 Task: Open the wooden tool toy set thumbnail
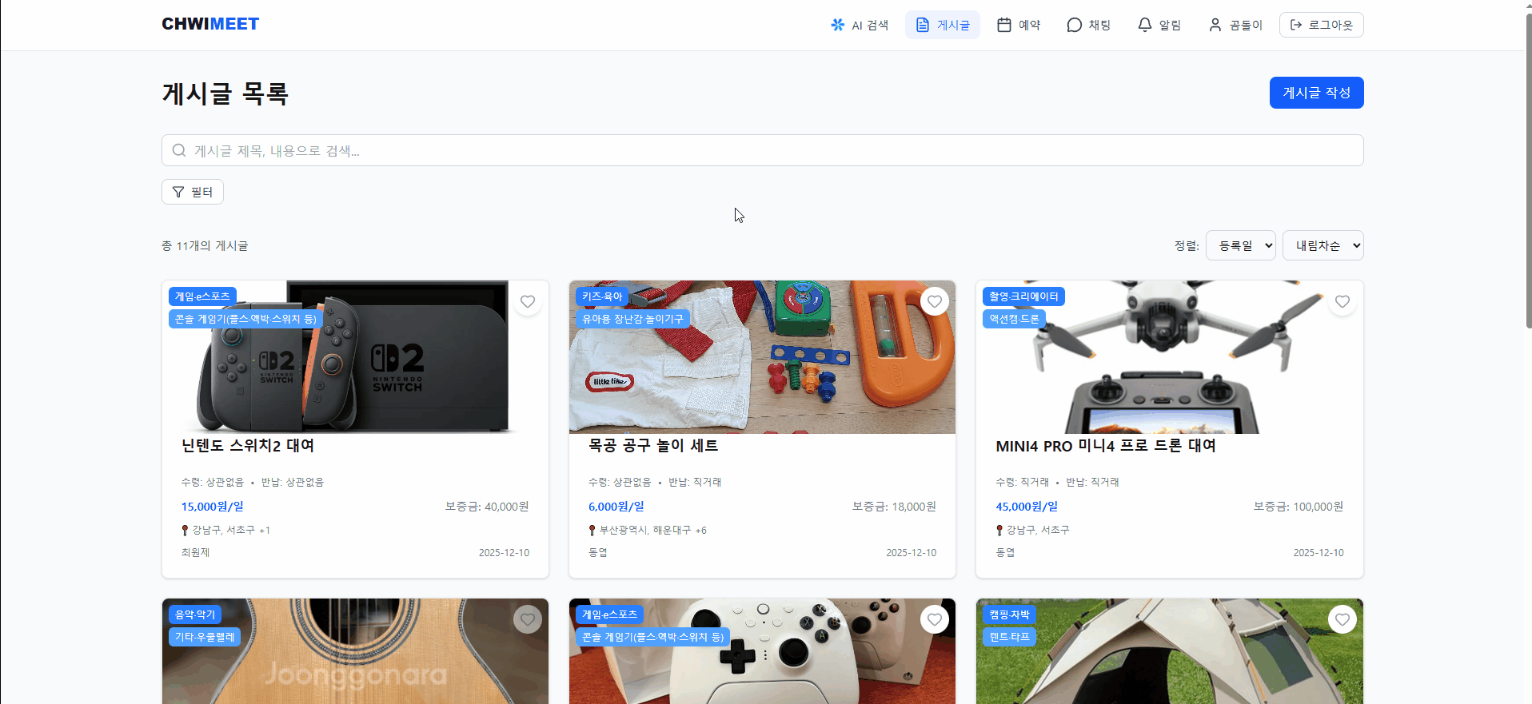point(762,357)
